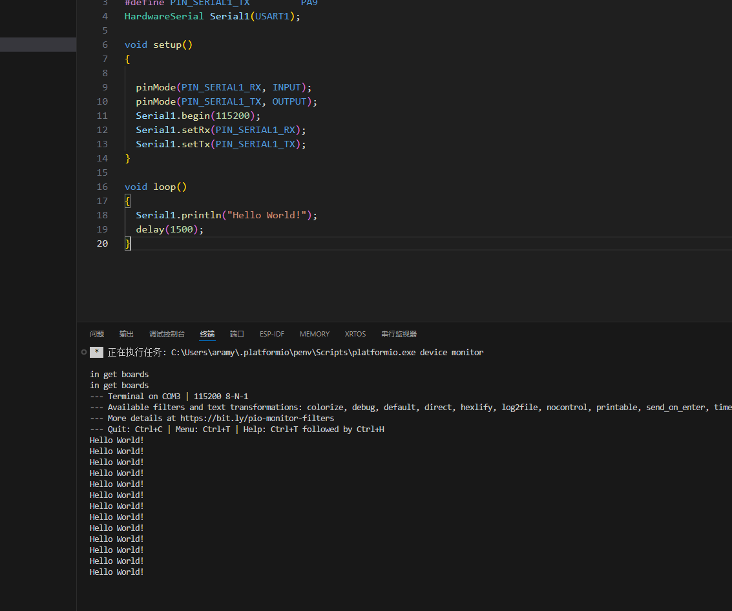The width and height of the screenshot is (732, 611).
Task: Switch to the 串行监视器 serial monitor tab
Action: [399, 334]
